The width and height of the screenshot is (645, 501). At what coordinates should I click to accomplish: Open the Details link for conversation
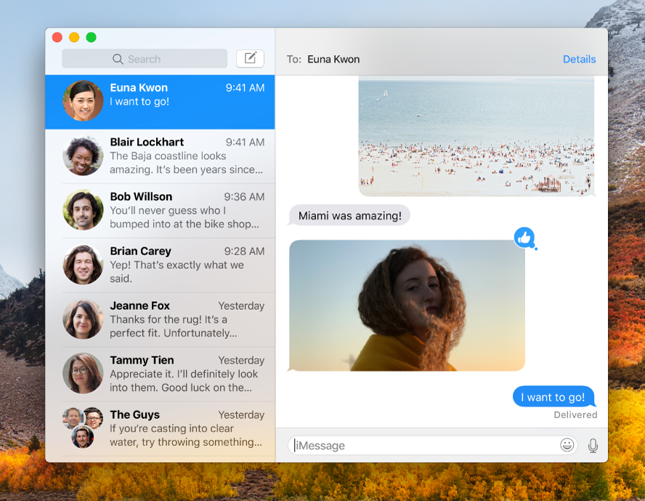(x=579, y=59)
